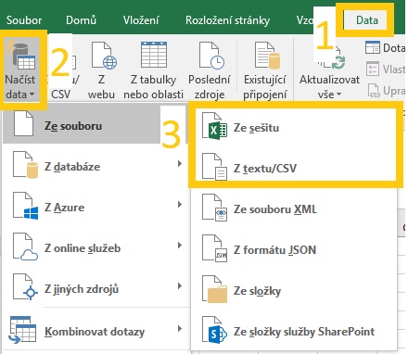Expand the Z jiných zdrojů arrow
Viewport: 408px width, 354px height.
[180, 286]
